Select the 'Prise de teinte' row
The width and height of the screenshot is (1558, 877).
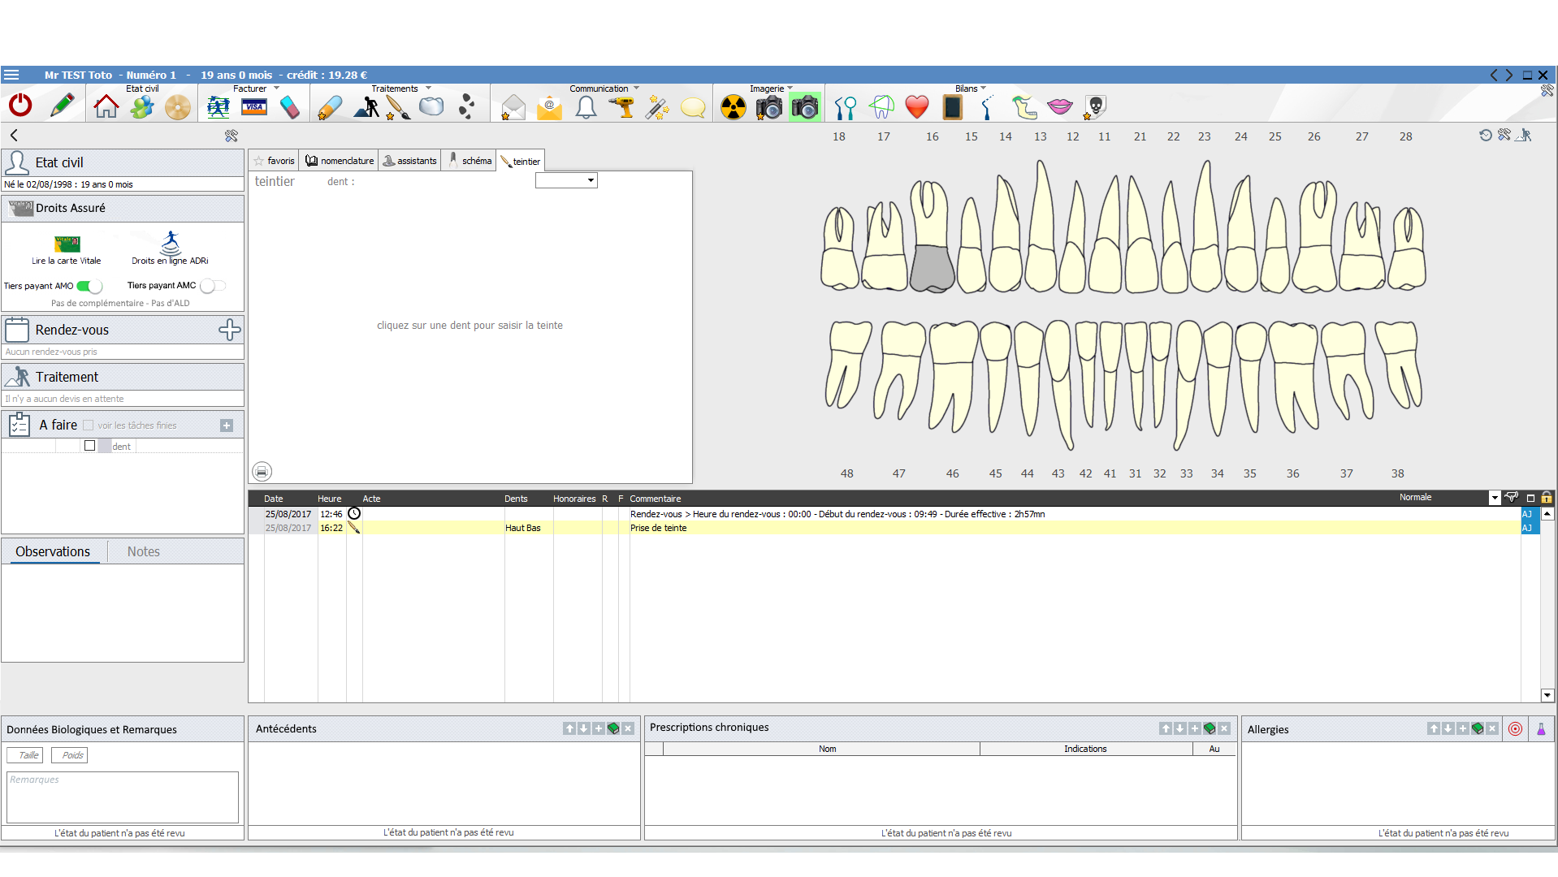(885, 528)
